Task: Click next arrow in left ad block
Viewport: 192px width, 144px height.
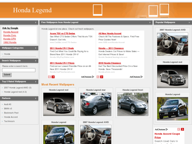Action: [x=53, y=77]
